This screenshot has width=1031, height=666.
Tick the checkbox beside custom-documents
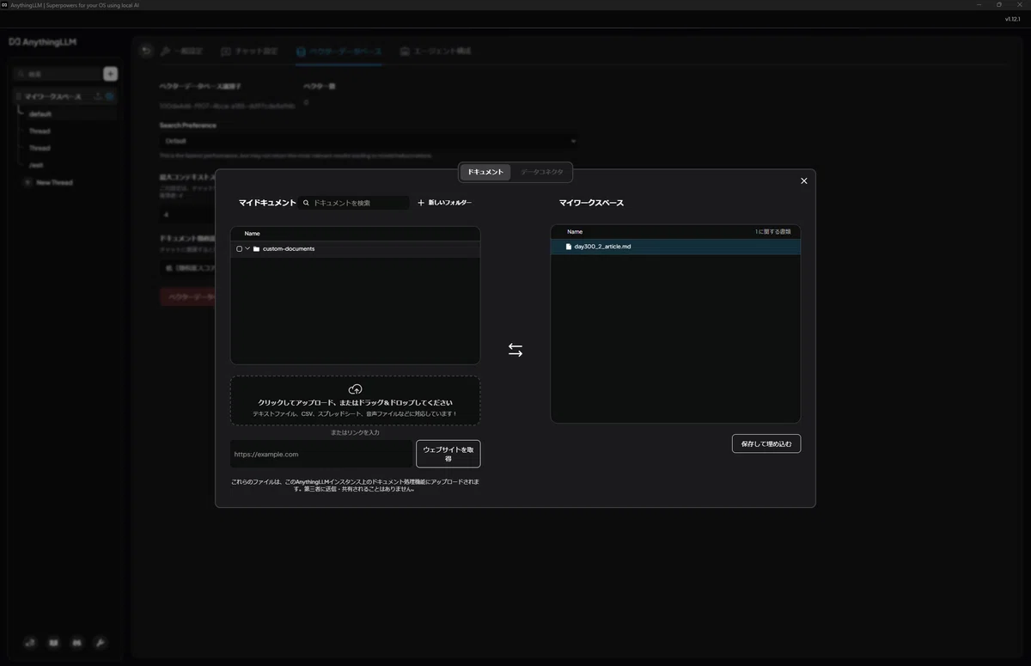pos(239,249)
